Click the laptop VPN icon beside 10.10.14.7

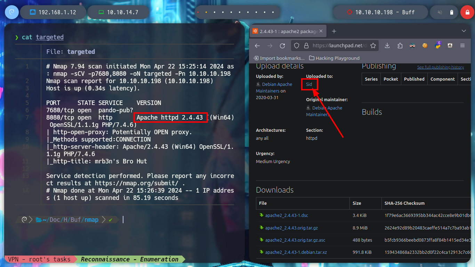(x=101, y=12)
